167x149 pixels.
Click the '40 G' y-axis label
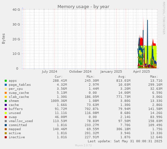click(x=16, y=10)
